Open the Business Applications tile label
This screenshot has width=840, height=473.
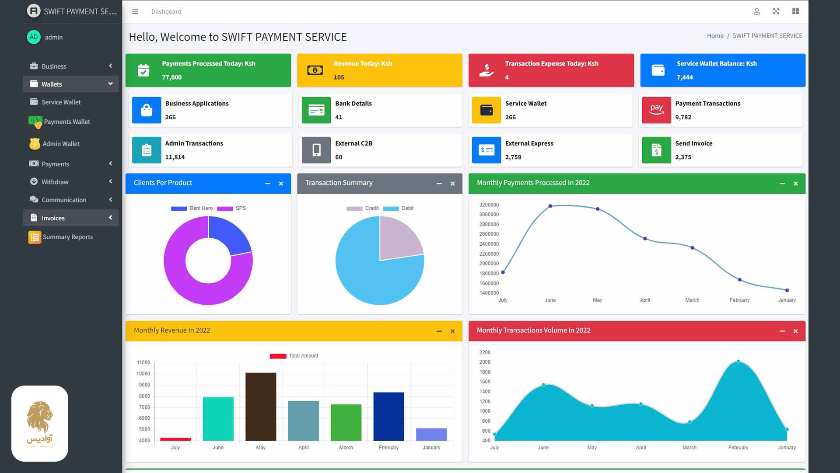click(x=197, y=104)
